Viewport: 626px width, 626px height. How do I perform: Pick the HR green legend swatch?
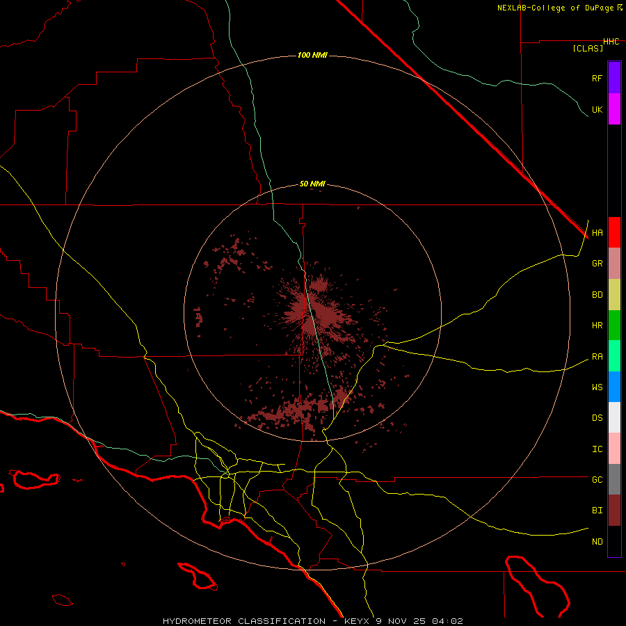[614, 326]
